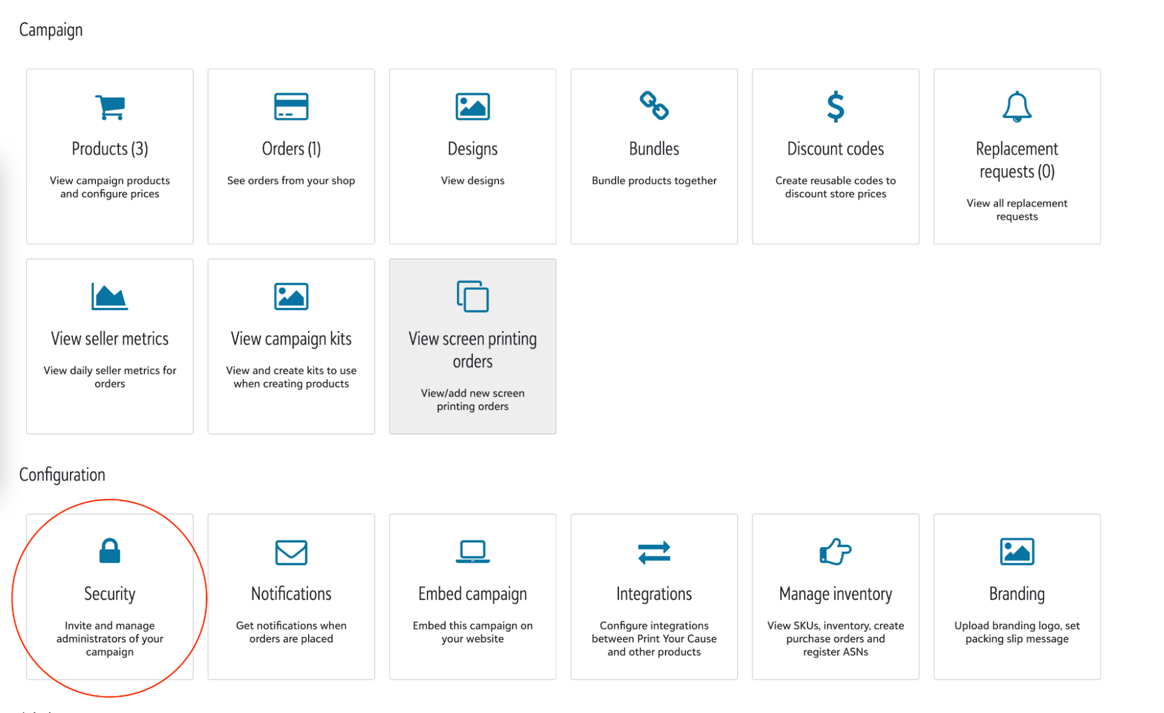Click the padlock Security icon
The height and width of the screenshot is (713, 1164).
tap(109, 551)
